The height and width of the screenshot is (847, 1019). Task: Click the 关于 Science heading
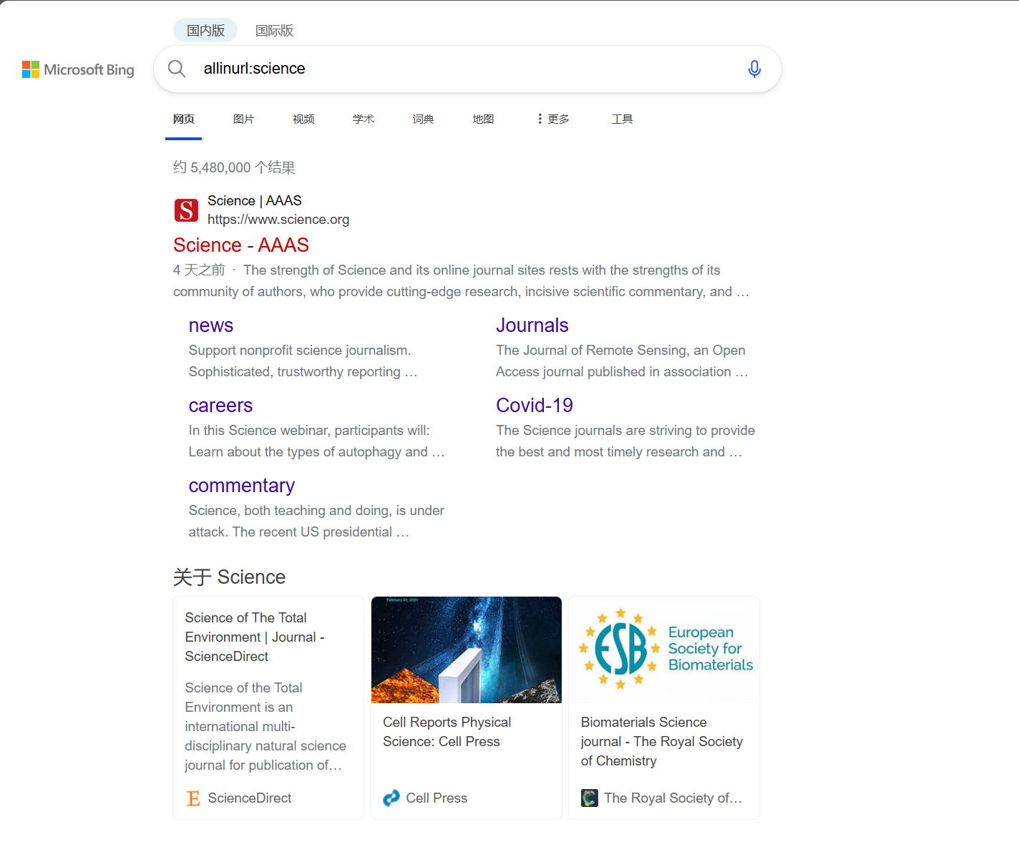click(230, 577)
